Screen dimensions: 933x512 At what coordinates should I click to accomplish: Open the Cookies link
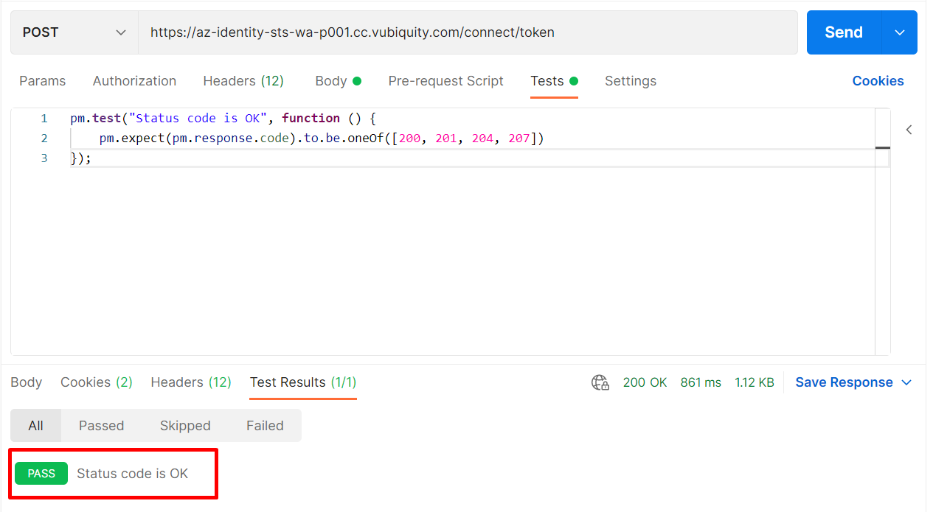(x=878, y=81)
